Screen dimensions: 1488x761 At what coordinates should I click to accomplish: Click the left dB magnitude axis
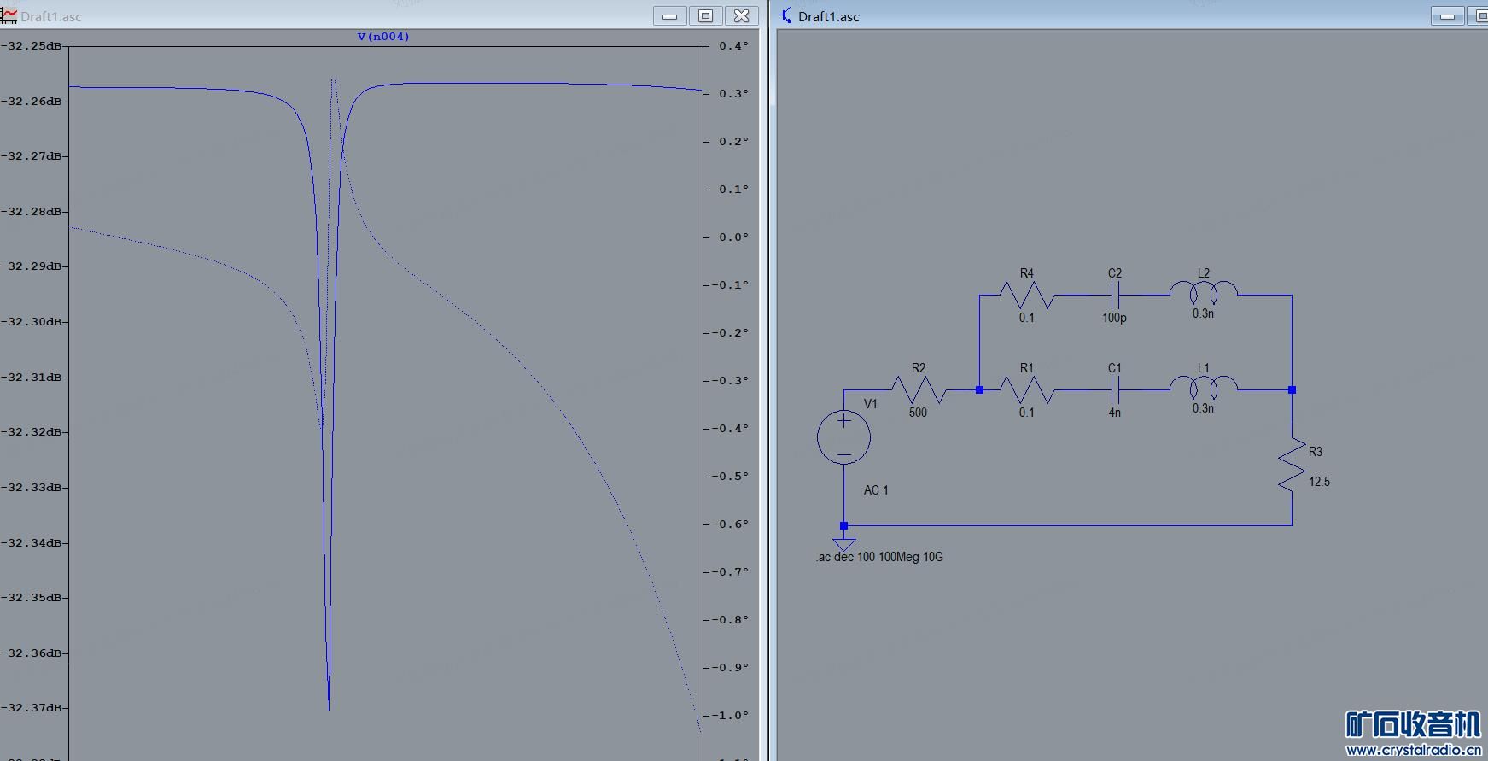pos(34,376)
